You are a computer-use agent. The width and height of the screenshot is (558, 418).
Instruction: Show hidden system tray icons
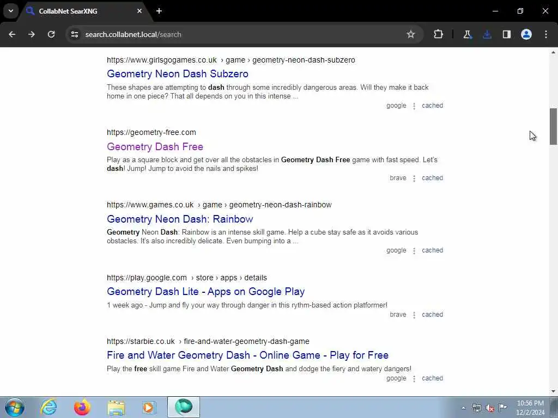tap(463, 408)
